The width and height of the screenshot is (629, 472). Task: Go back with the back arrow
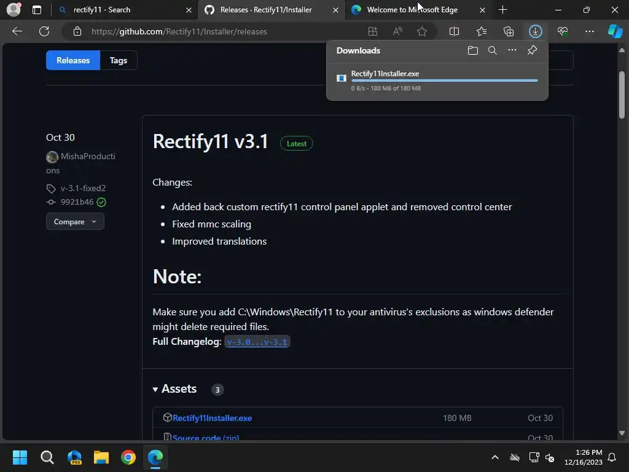pyautogui.click(x=17, y=31)
